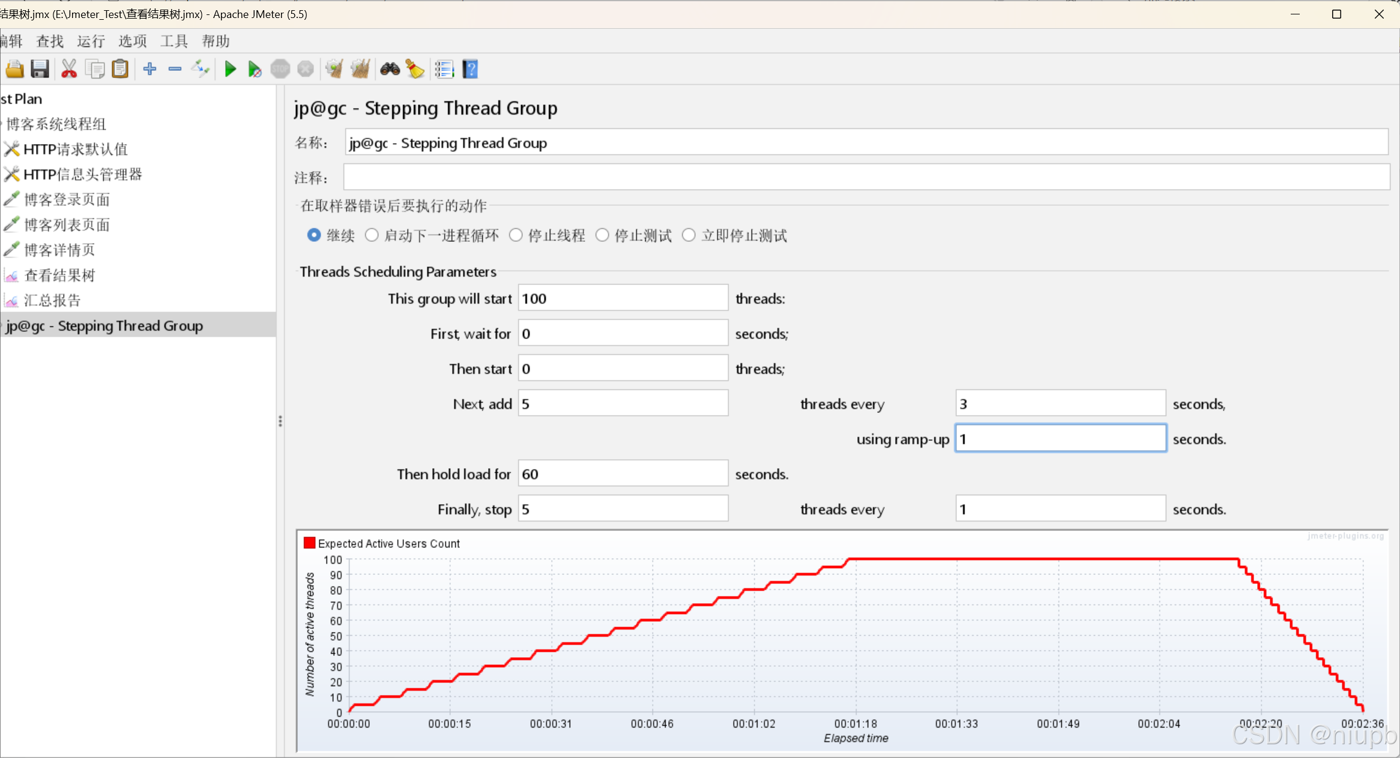The height and width of the screenshot is (758, 1400).
Task: Open the 运行 menu
Action: [x=91, y=41]
